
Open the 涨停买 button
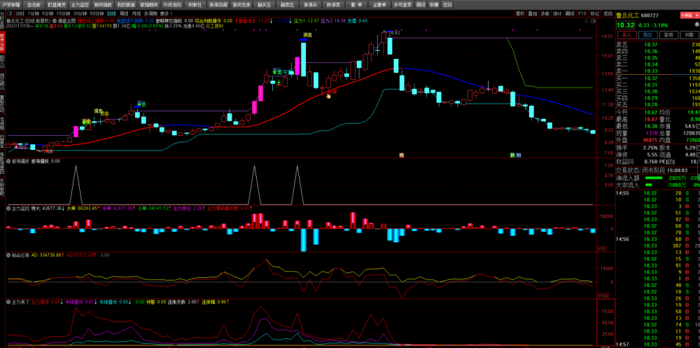pyautogui.click(x=310, y=5)
